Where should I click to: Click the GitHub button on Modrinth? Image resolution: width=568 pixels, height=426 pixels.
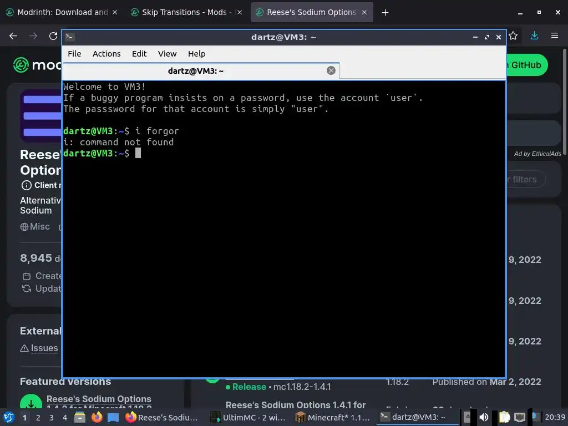(527, 65)
